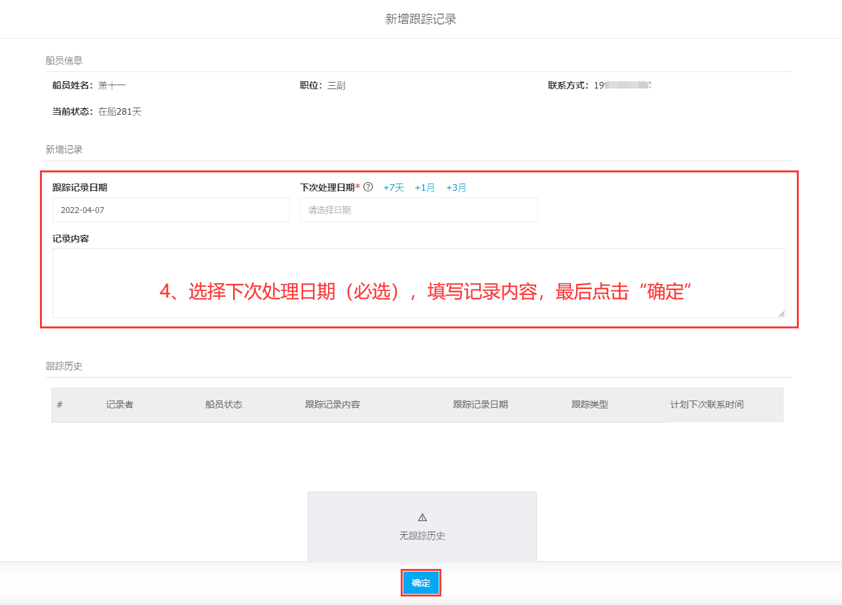Click the 跟踪类型 column header
The width and height of the screenshot is (842, 605).
590,404
